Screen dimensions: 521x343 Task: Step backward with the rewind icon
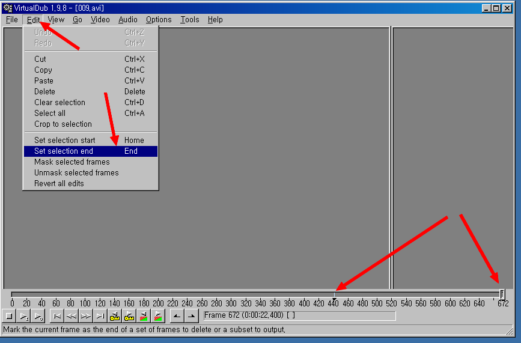point(72,316)
